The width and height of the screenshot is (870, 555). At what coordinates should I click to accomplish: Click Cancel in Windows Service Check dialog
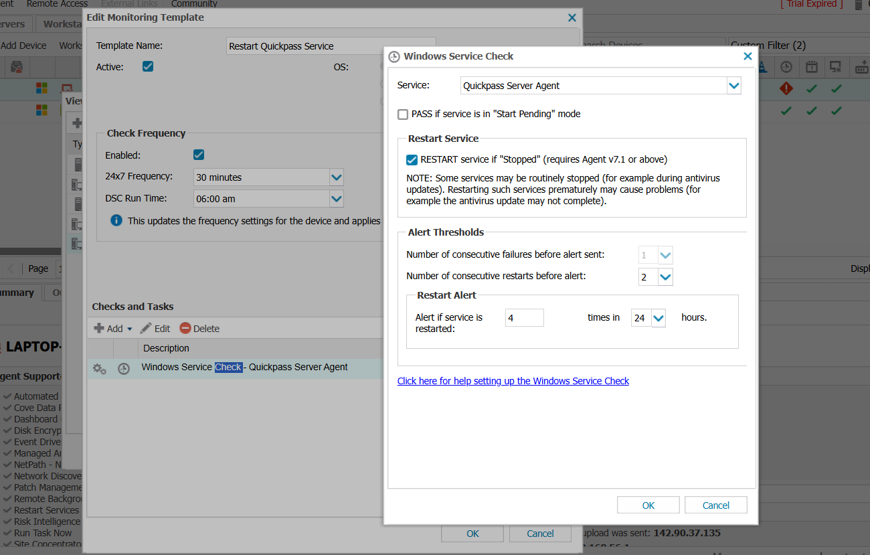(716, 505)
